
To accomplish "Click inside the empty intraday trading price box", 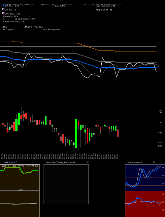I will pyautogui.click(x=66, y=184).
